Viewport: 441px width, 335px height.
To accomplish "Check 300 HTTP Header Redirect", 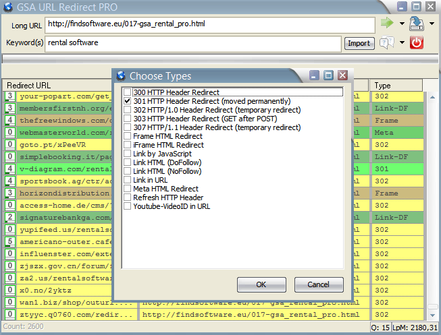I will (x=128, y=92).
